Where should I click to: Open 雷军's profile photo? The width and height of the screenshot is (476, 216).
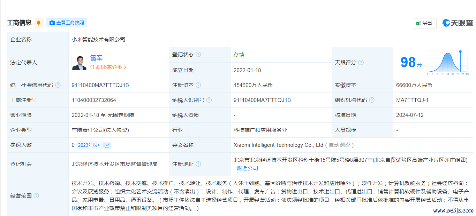[79, 63]
